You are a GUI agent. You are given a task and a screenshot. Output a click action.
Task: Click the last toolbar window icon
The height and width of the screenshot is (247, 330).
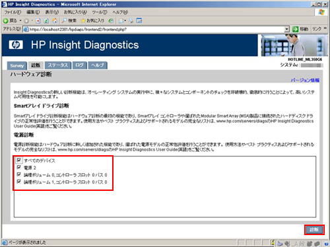[x=139, y=20]
